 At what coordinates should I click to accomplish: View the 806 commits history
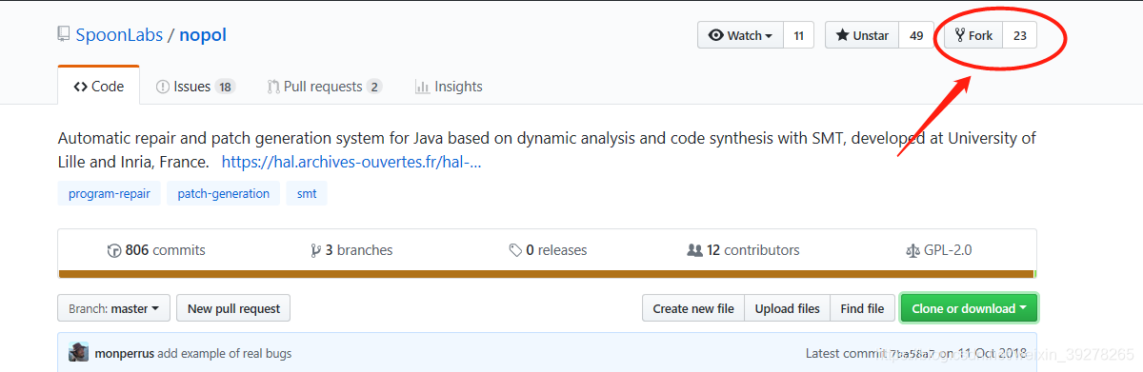(x=156, y=250)
